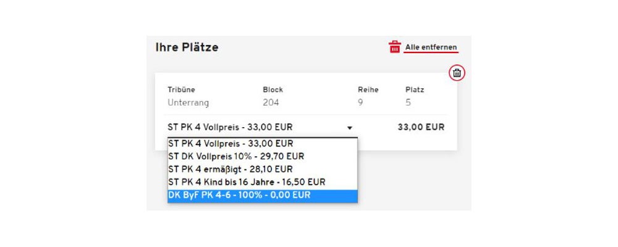Click the Reihe column label
618x247 pixels.
[x=368, y=90]
